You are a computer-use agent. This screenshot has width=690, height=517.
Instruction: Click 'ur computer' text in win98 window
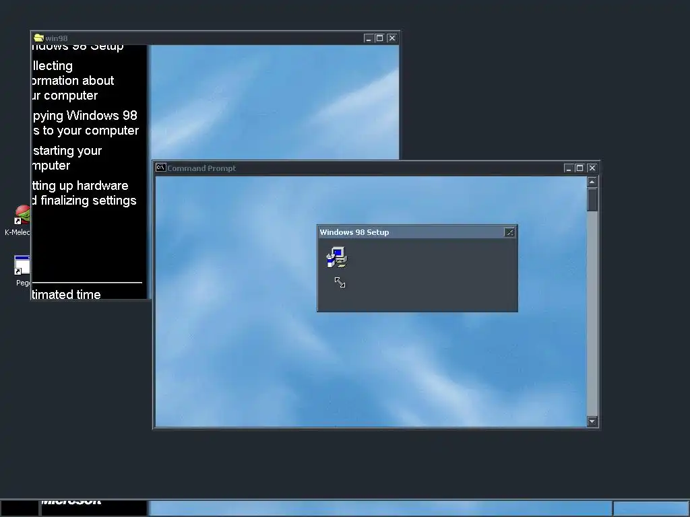[65, 96]
